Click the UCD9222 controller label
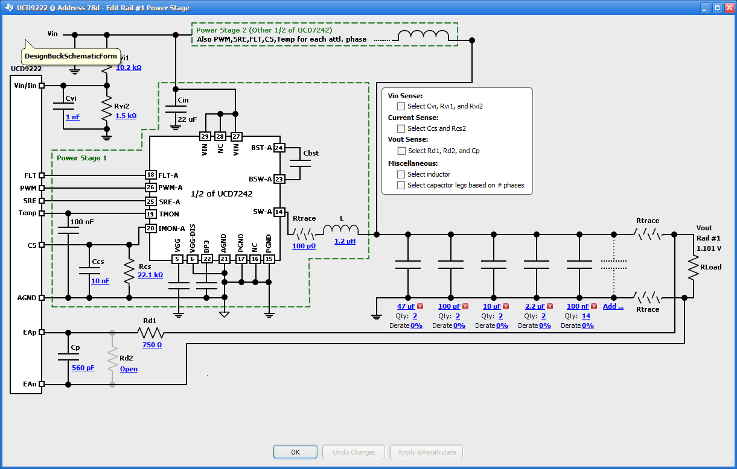This screenshot has width=737, height=469. 26,69
